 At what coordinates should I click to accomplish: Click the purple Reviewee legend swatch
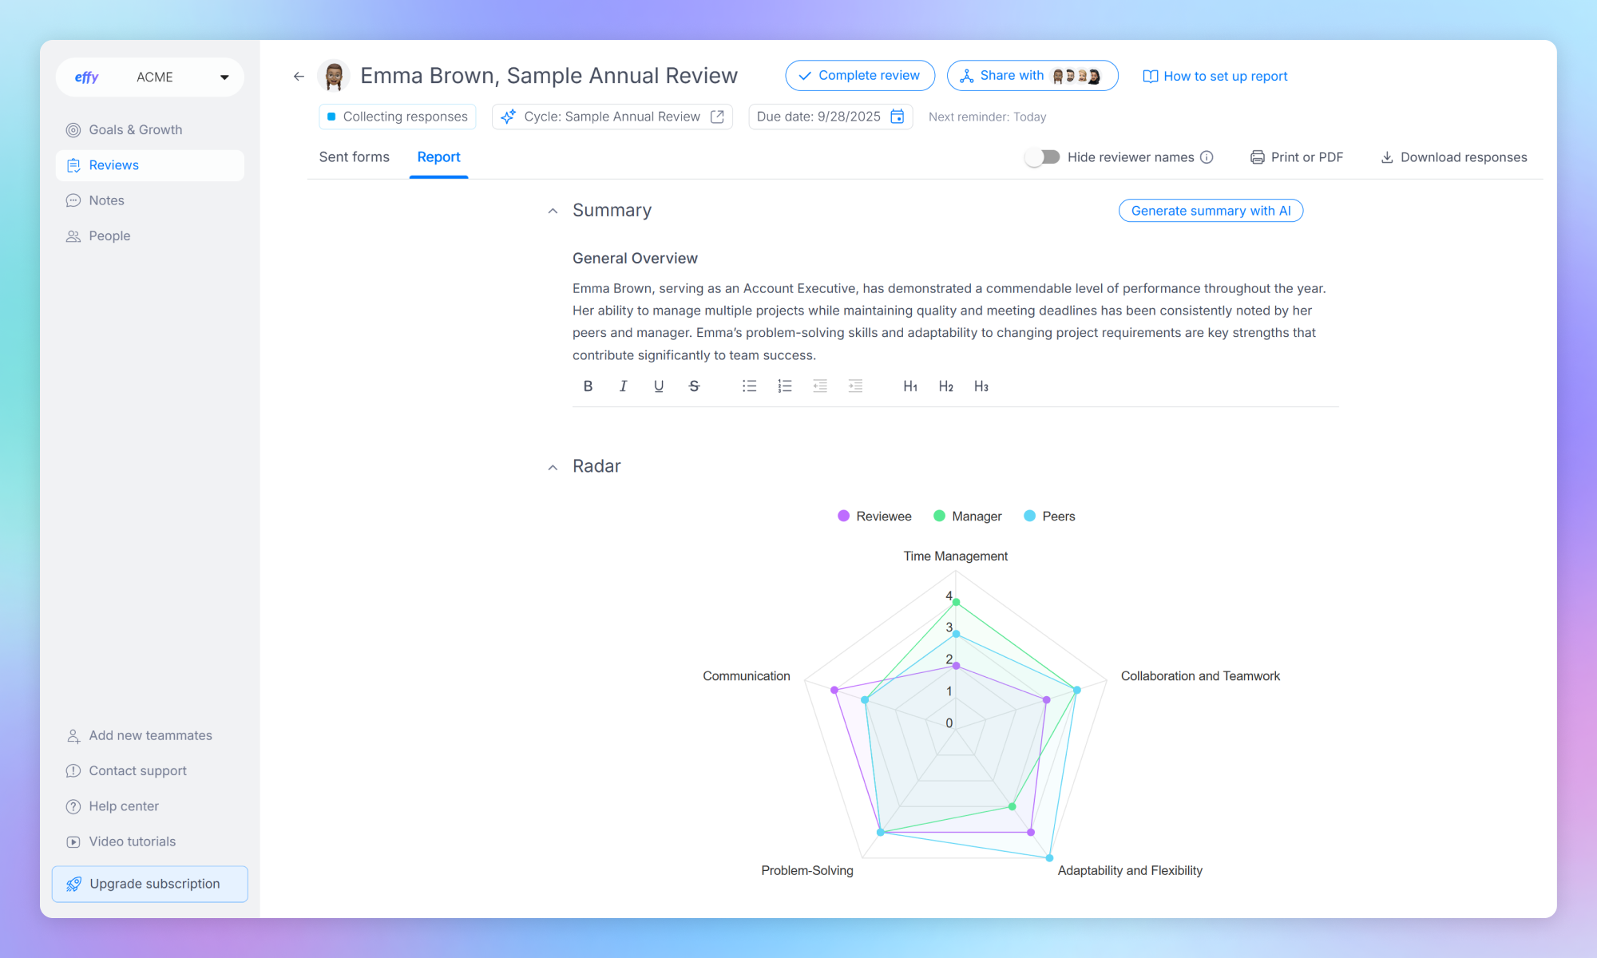843,516
